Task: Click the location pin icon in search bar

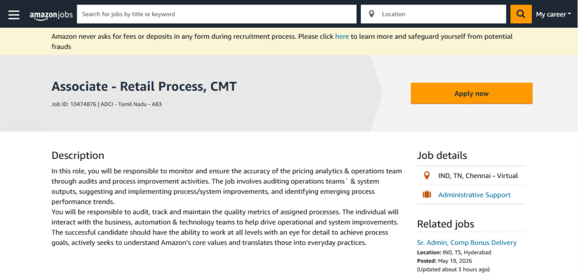Action: [371, 14]
